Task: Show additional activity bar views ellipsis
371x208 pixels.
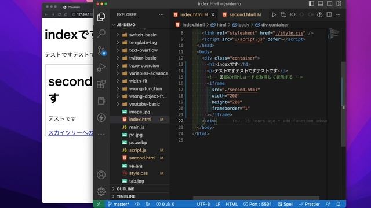Action: click(101, 135)
